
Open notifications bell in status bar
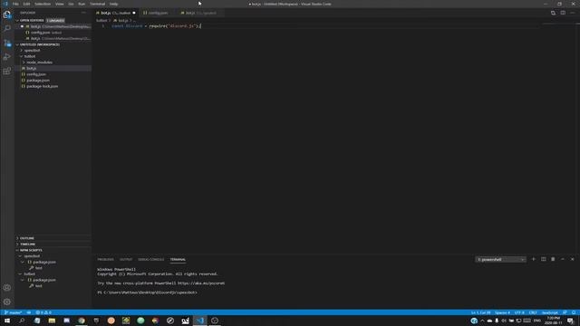(x=574, y=312)
